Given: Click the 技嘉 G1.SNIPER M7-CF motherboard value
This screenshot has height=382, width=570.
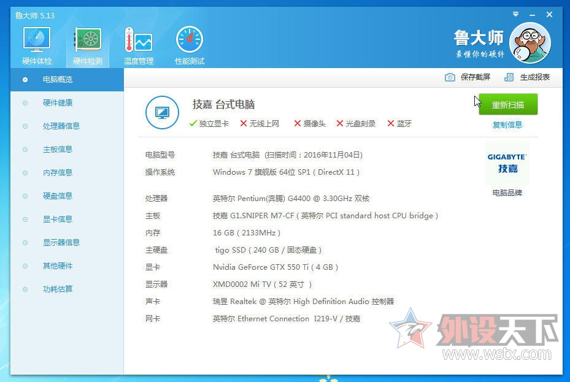Looking at the screenshot, I should click(x=325, y=216).
